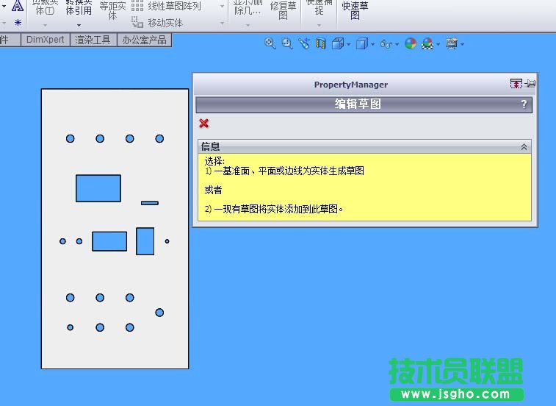Click the Zoom to Area magnifier icon
Screen dimensions: 556x406
tap(287, 43)
